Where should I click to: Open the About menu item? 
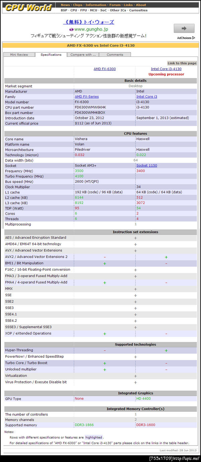pos(141,5)
